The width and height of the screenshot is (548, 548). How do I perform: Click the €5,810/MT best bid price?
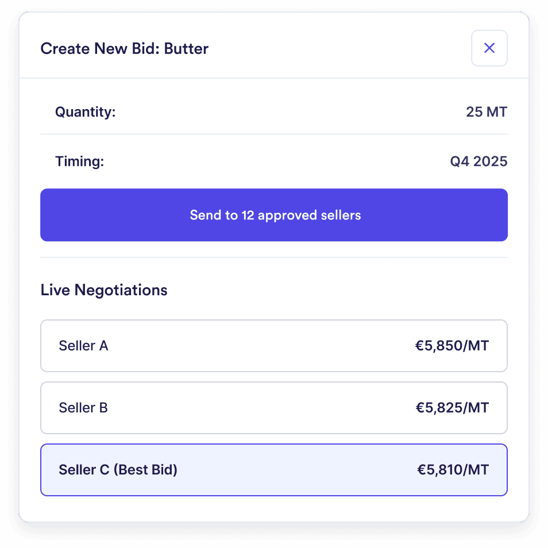tap(453, 470)
